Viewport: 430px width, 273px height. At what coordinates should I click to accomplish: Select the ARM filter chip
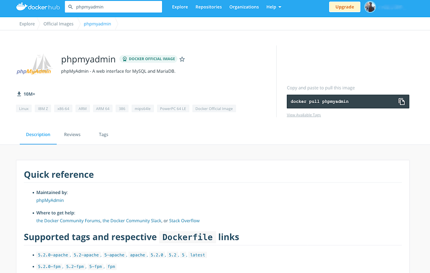coord(82,109)
